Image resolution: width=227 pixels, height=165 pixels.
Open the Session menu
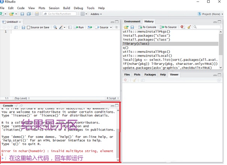54,8
